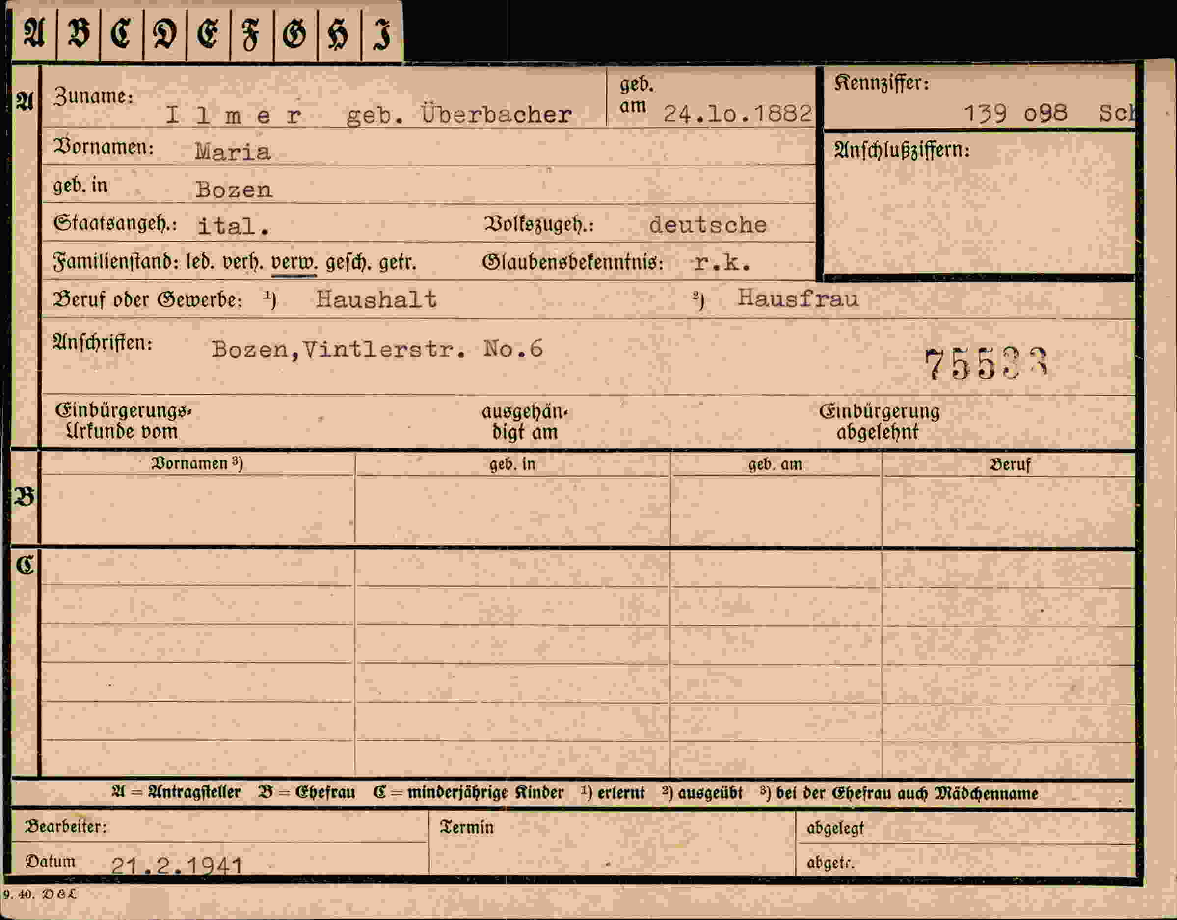This screenshot has height=920, width=1177.
Task: Click 'Einbürgerungs-Urkunde vom' label
Action: pos(123,422)
